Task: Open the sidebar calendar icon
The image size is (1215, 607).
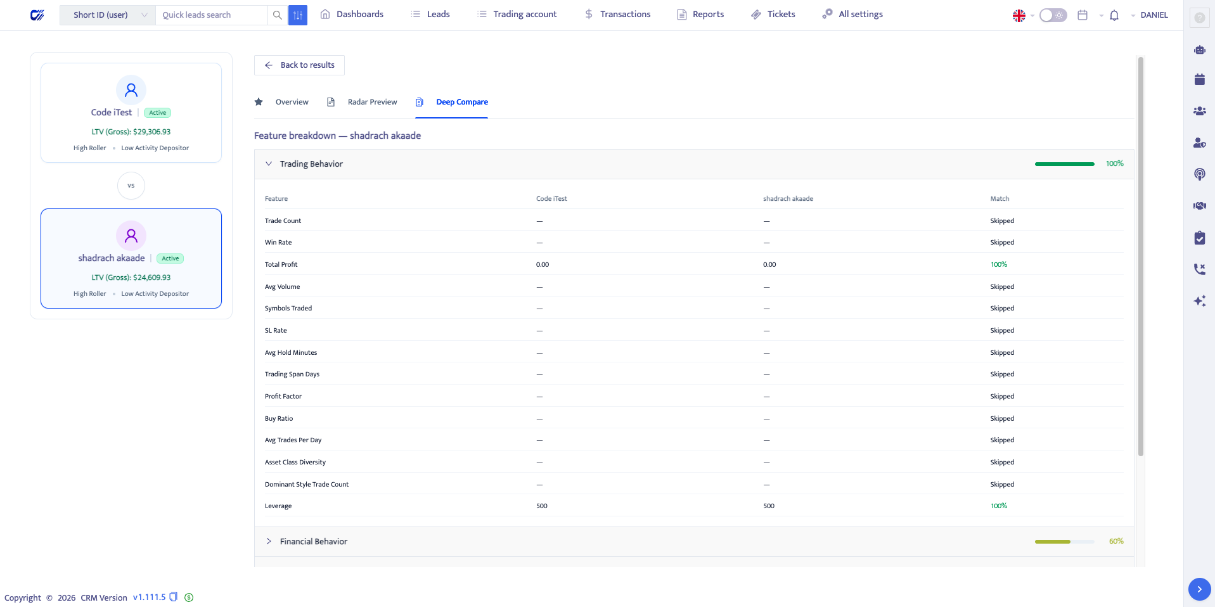Action: click(x=1199, y=79)
